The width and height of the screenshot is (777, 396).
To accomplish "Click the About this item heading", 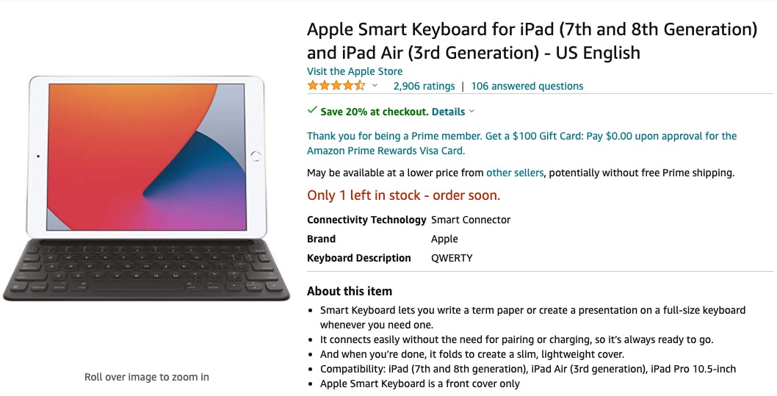I will coord(350,291).
